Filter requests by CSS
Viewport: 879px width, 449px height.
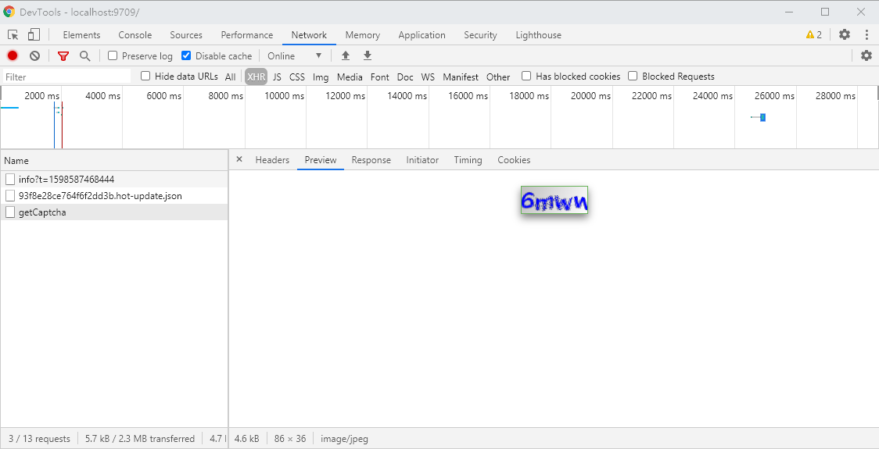[297, 77]
